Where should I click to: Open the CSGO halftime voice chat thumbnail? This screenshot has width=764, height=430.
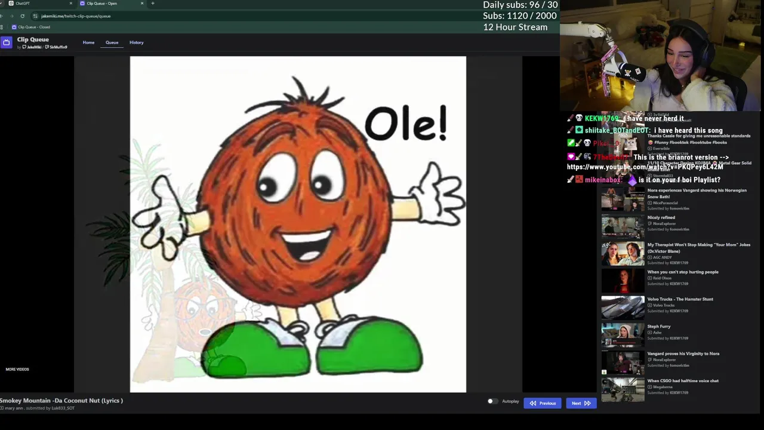coord(623,389)
